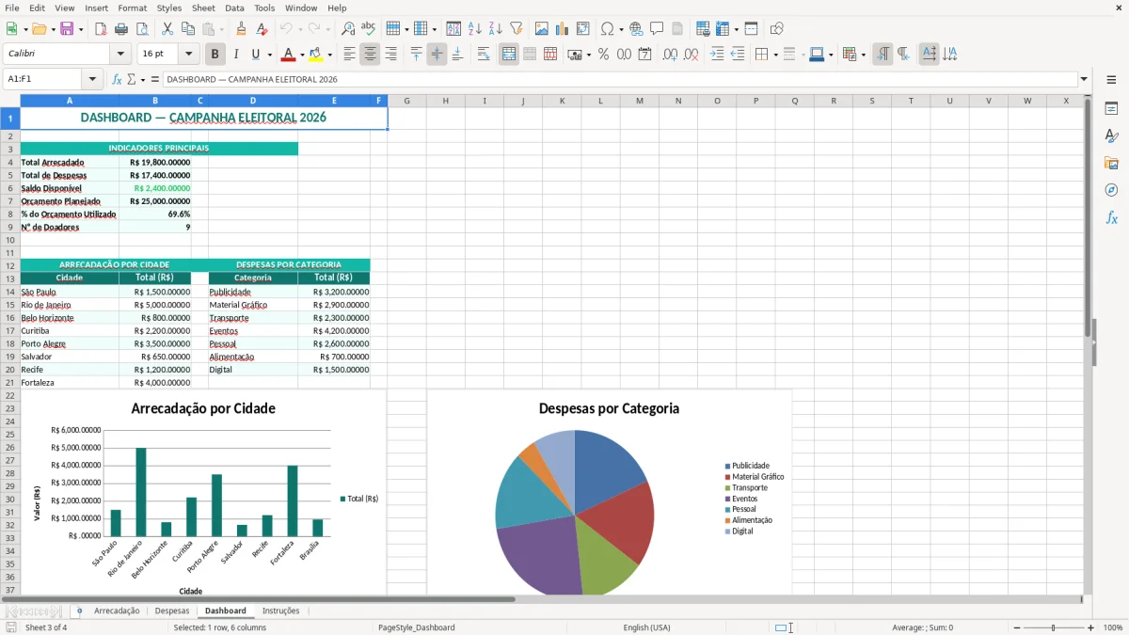Open sidebar Gallery panel

pos(1111,163)
